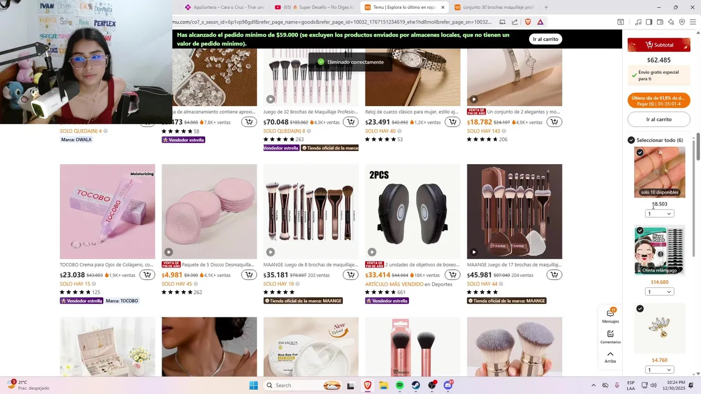Click the share page icon in address bar
The height and width of the screenshot is (394, 701).
pos(515,22)
